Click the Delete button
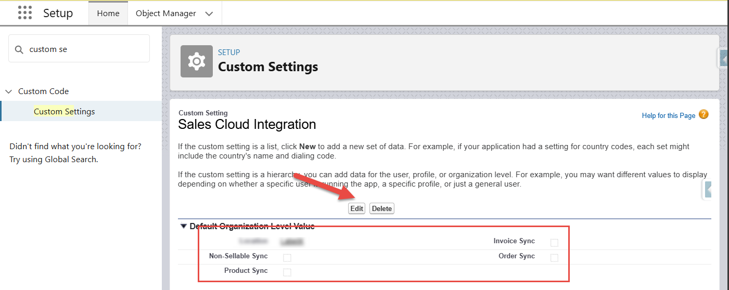 [x=382, y=208]
